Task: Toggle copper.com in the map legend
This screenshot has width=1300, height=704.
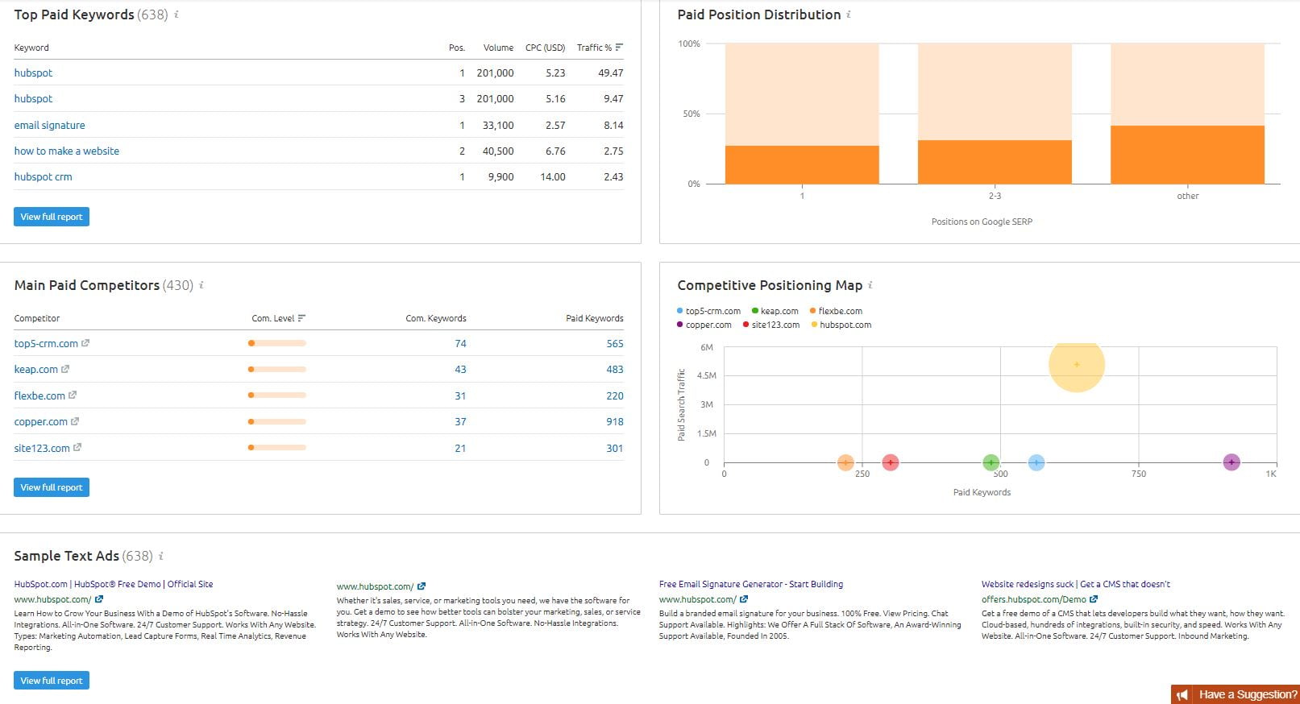Action: tap(704, 325)
